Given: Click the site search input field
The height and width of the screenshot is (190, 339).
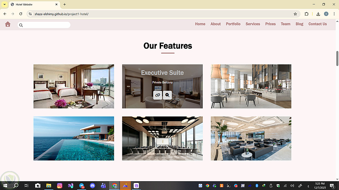Looking at the screenshot, I should tap(44, 25).
